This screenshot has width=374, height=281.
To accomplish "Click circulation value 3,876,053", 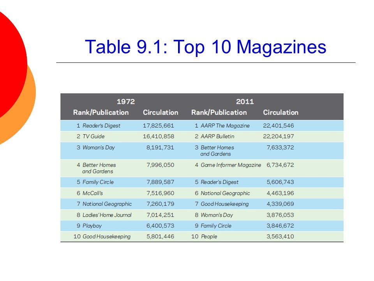I will click(280, 215).
